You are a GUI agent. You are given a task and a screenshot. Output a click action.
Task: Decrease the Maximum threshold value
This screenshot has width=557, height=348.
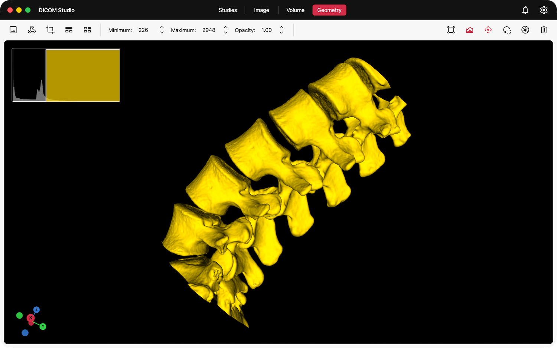(225, 33)
